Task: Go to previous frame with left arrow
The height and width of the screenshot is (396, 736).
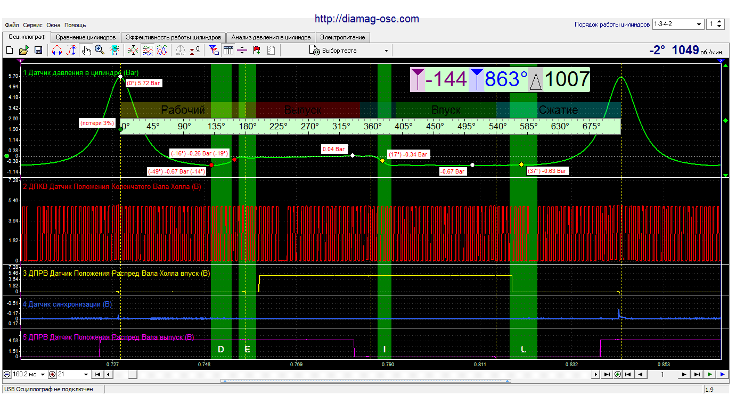Action: [x=640, y=374]
